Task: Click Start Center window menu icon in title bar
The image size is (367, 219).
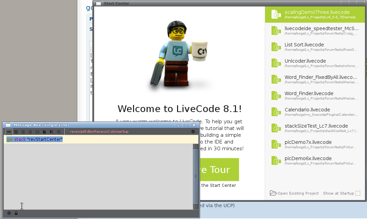Action: coord(99,3)
